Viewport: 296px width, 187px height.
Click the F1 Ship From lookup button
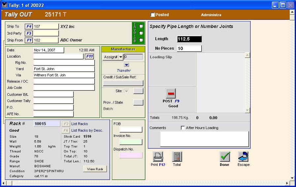coord(29,40)
